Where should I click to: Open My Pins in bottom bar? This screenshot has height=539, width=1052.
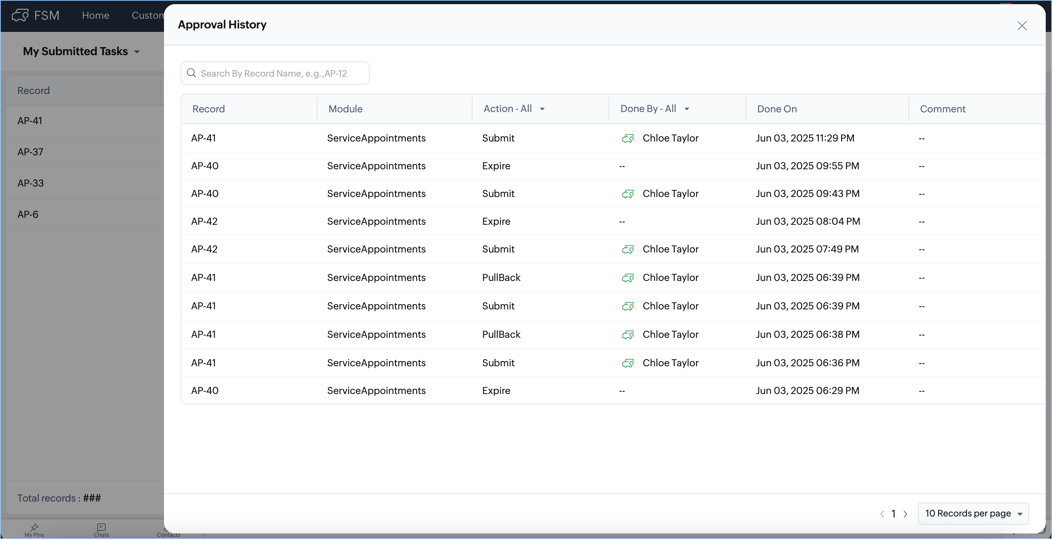(x=34, y=530)
